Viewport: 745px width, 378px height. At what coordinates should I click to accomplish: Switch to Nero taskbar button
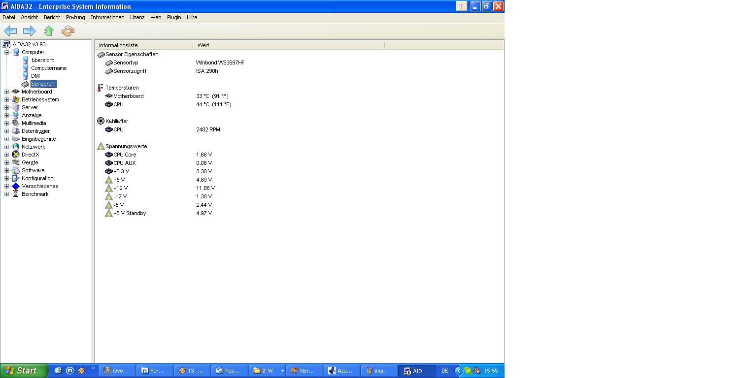(304, 371)
